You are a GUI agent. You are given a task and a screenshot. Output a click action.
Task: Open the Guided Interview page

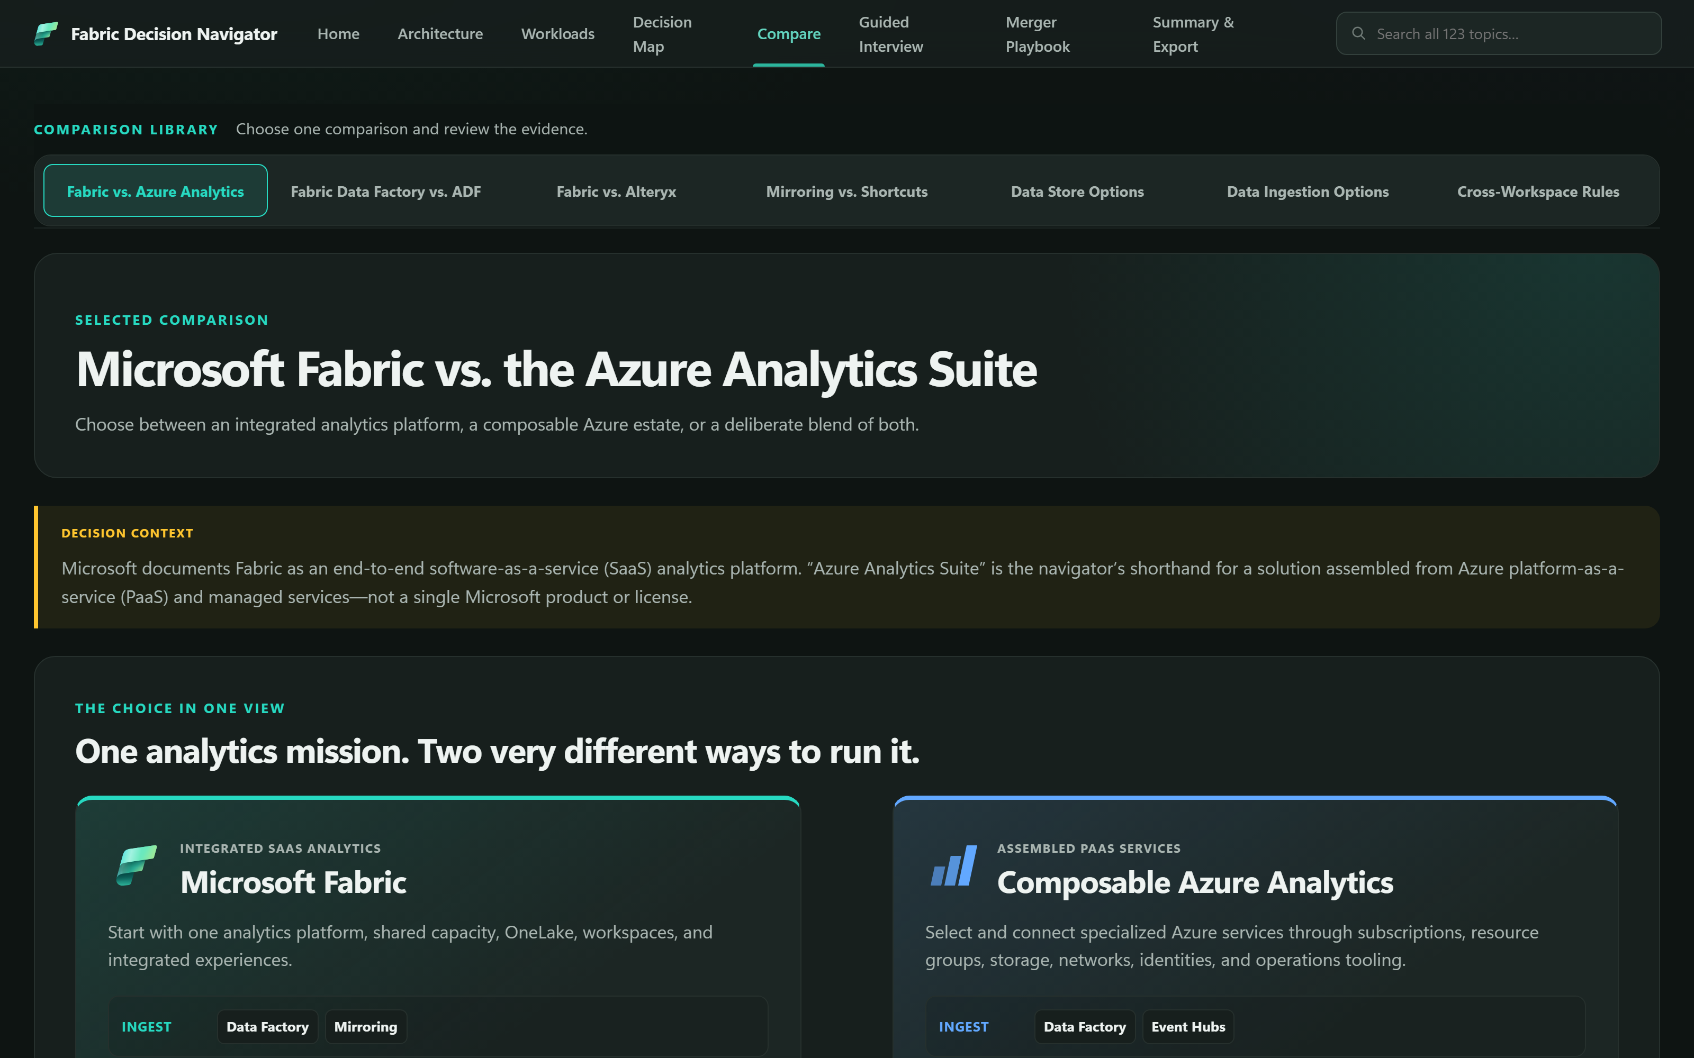(891, 34)
